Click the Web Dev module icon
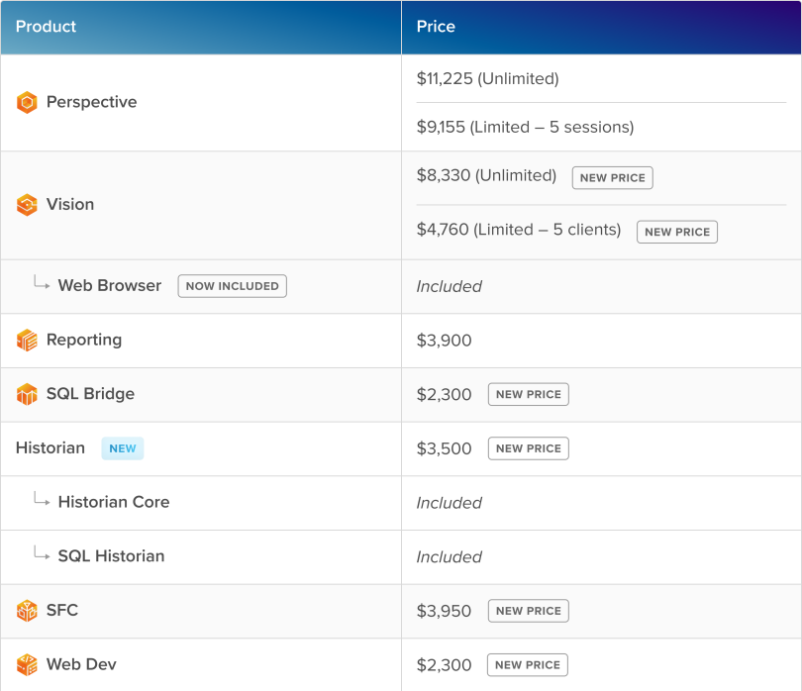This screenshot has width=802, height=691. tap(27, 665)
